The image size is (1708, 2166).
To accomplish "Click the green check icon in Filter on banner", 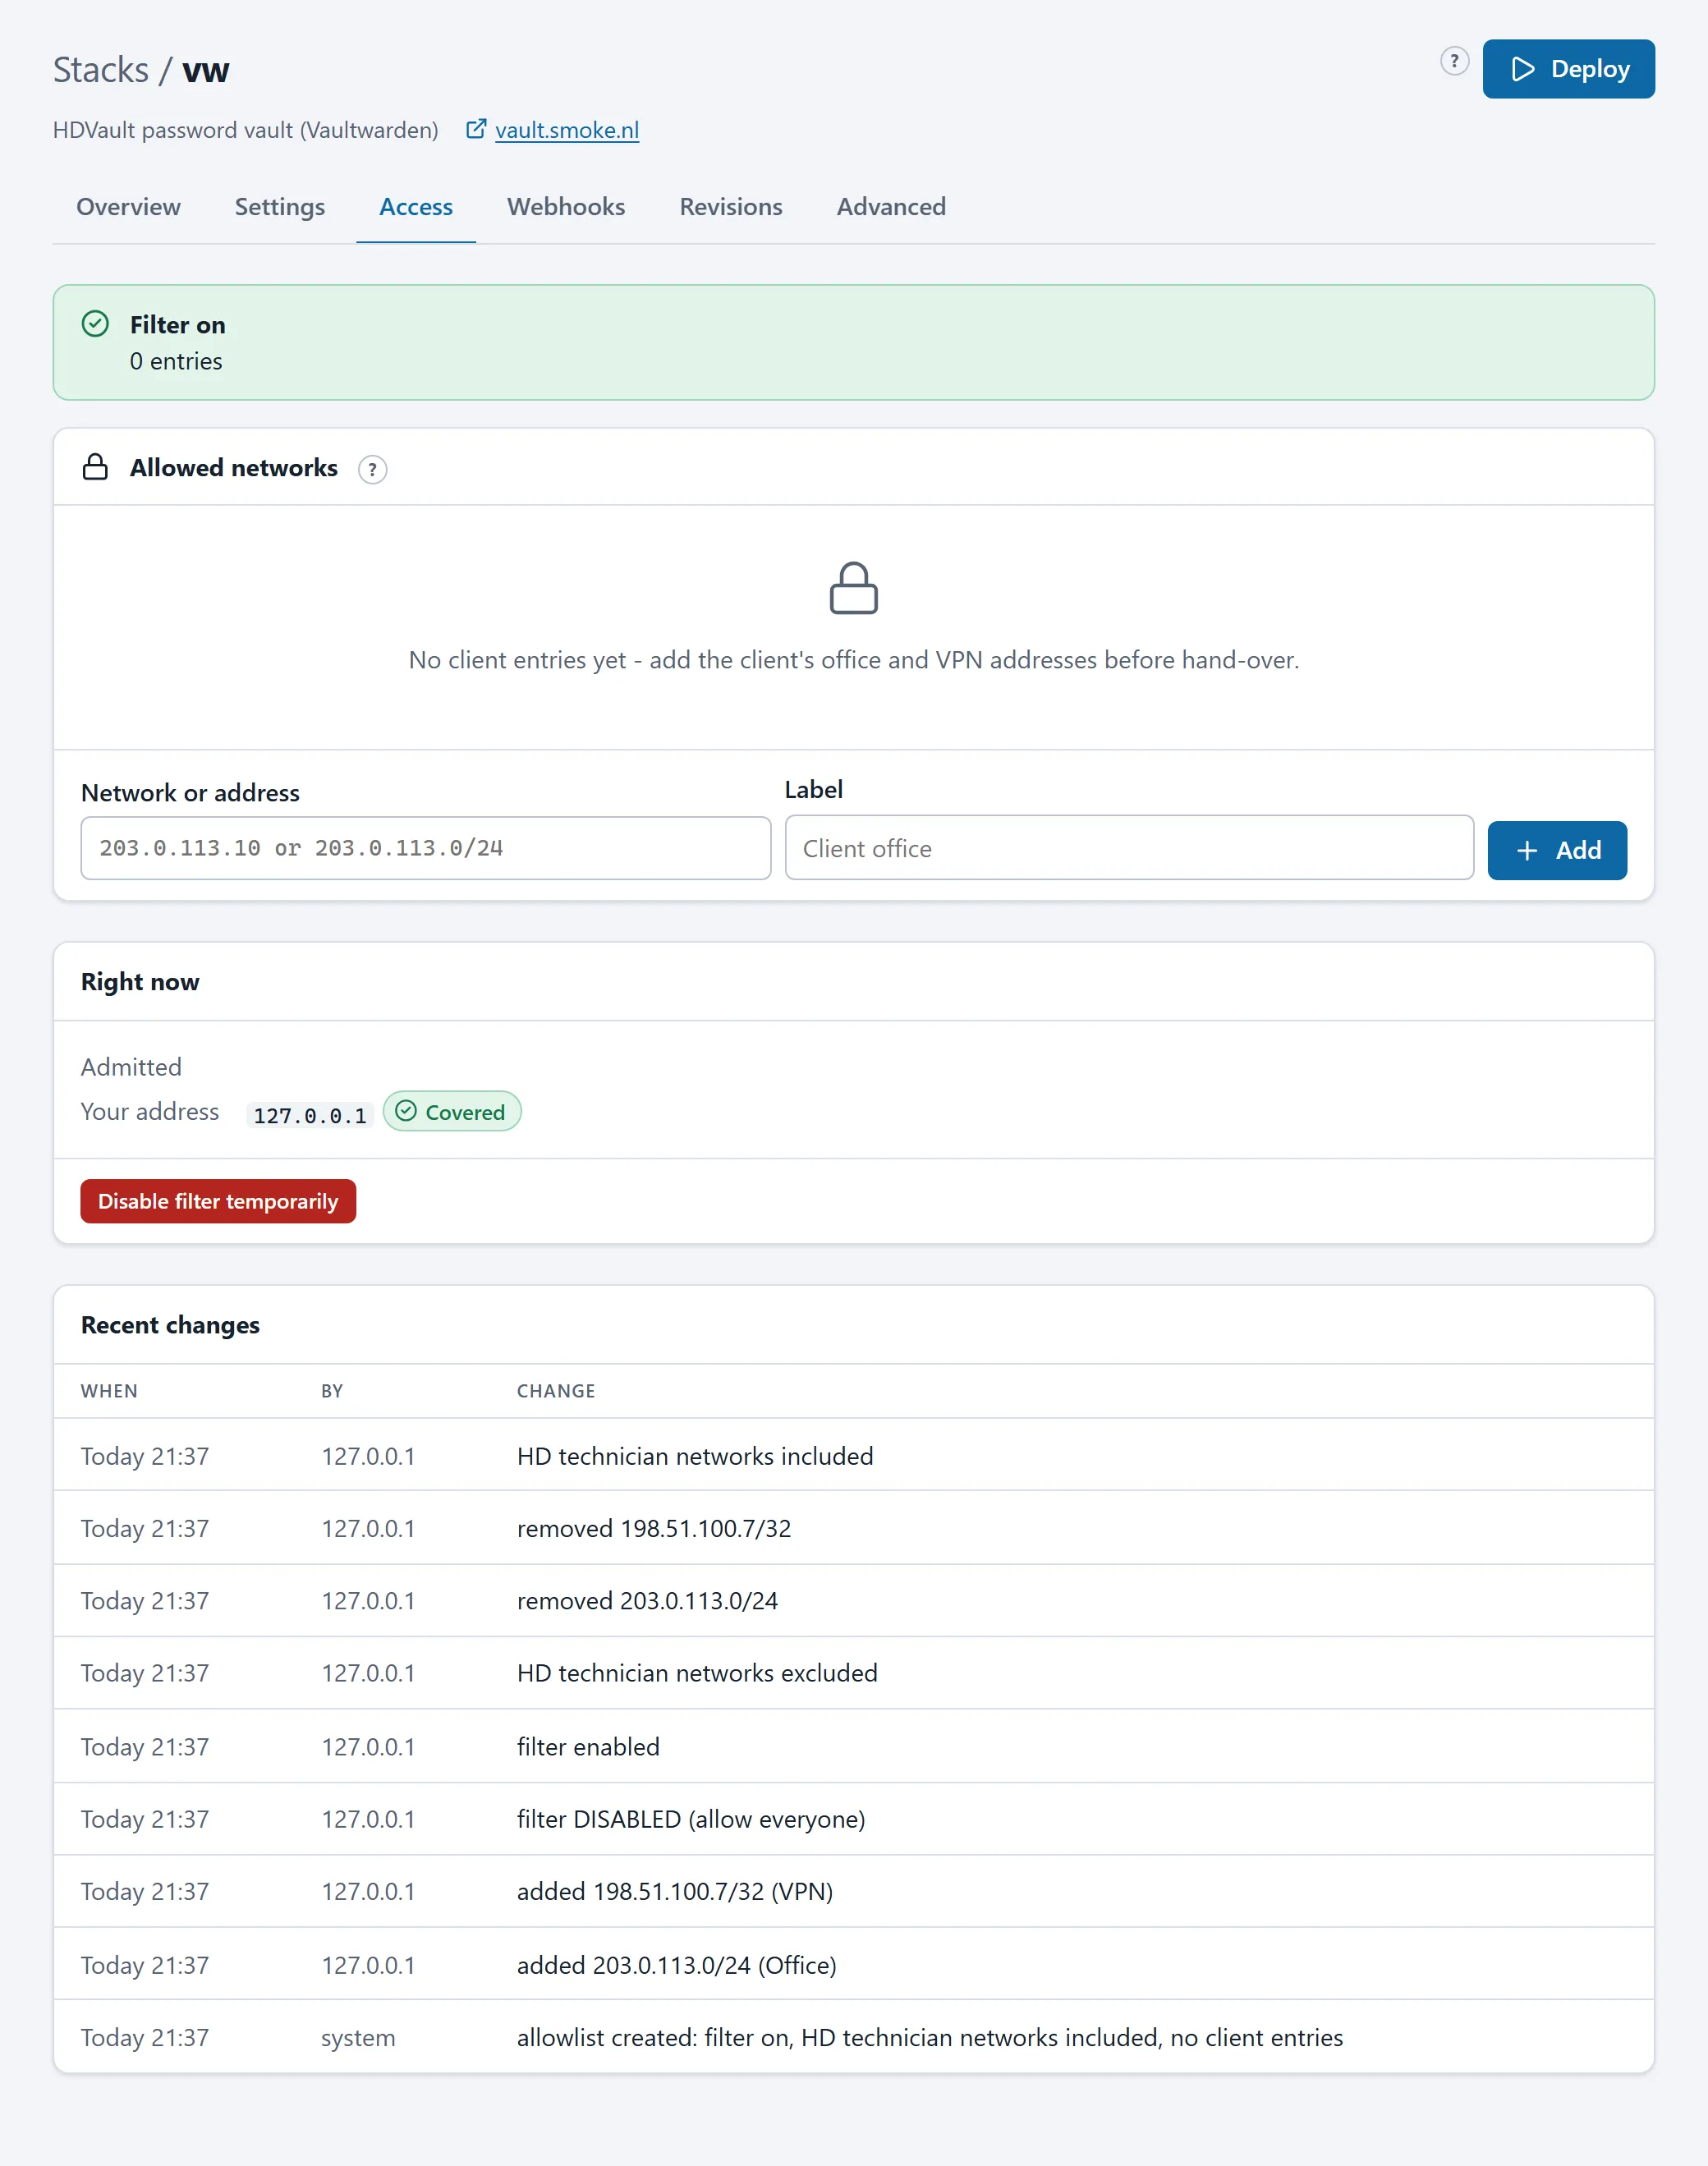I will (x=95, y=324).
